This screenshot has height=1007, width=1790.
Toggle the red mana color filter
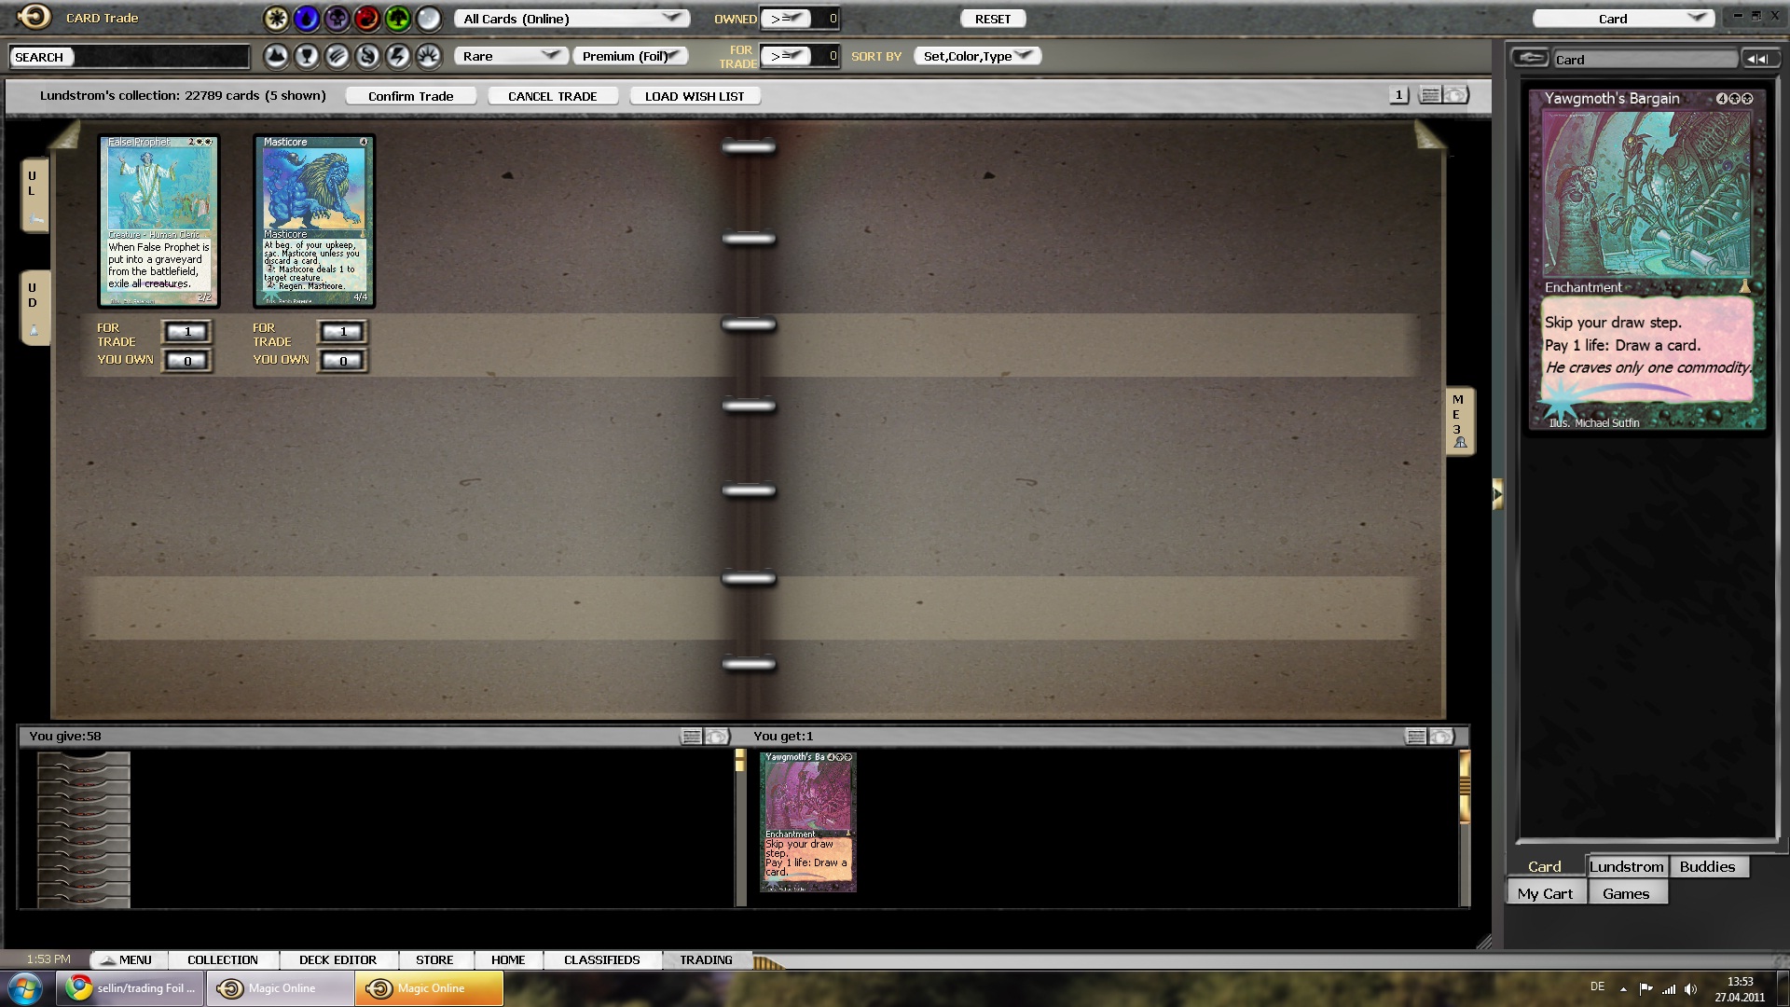tap(366, 19)
